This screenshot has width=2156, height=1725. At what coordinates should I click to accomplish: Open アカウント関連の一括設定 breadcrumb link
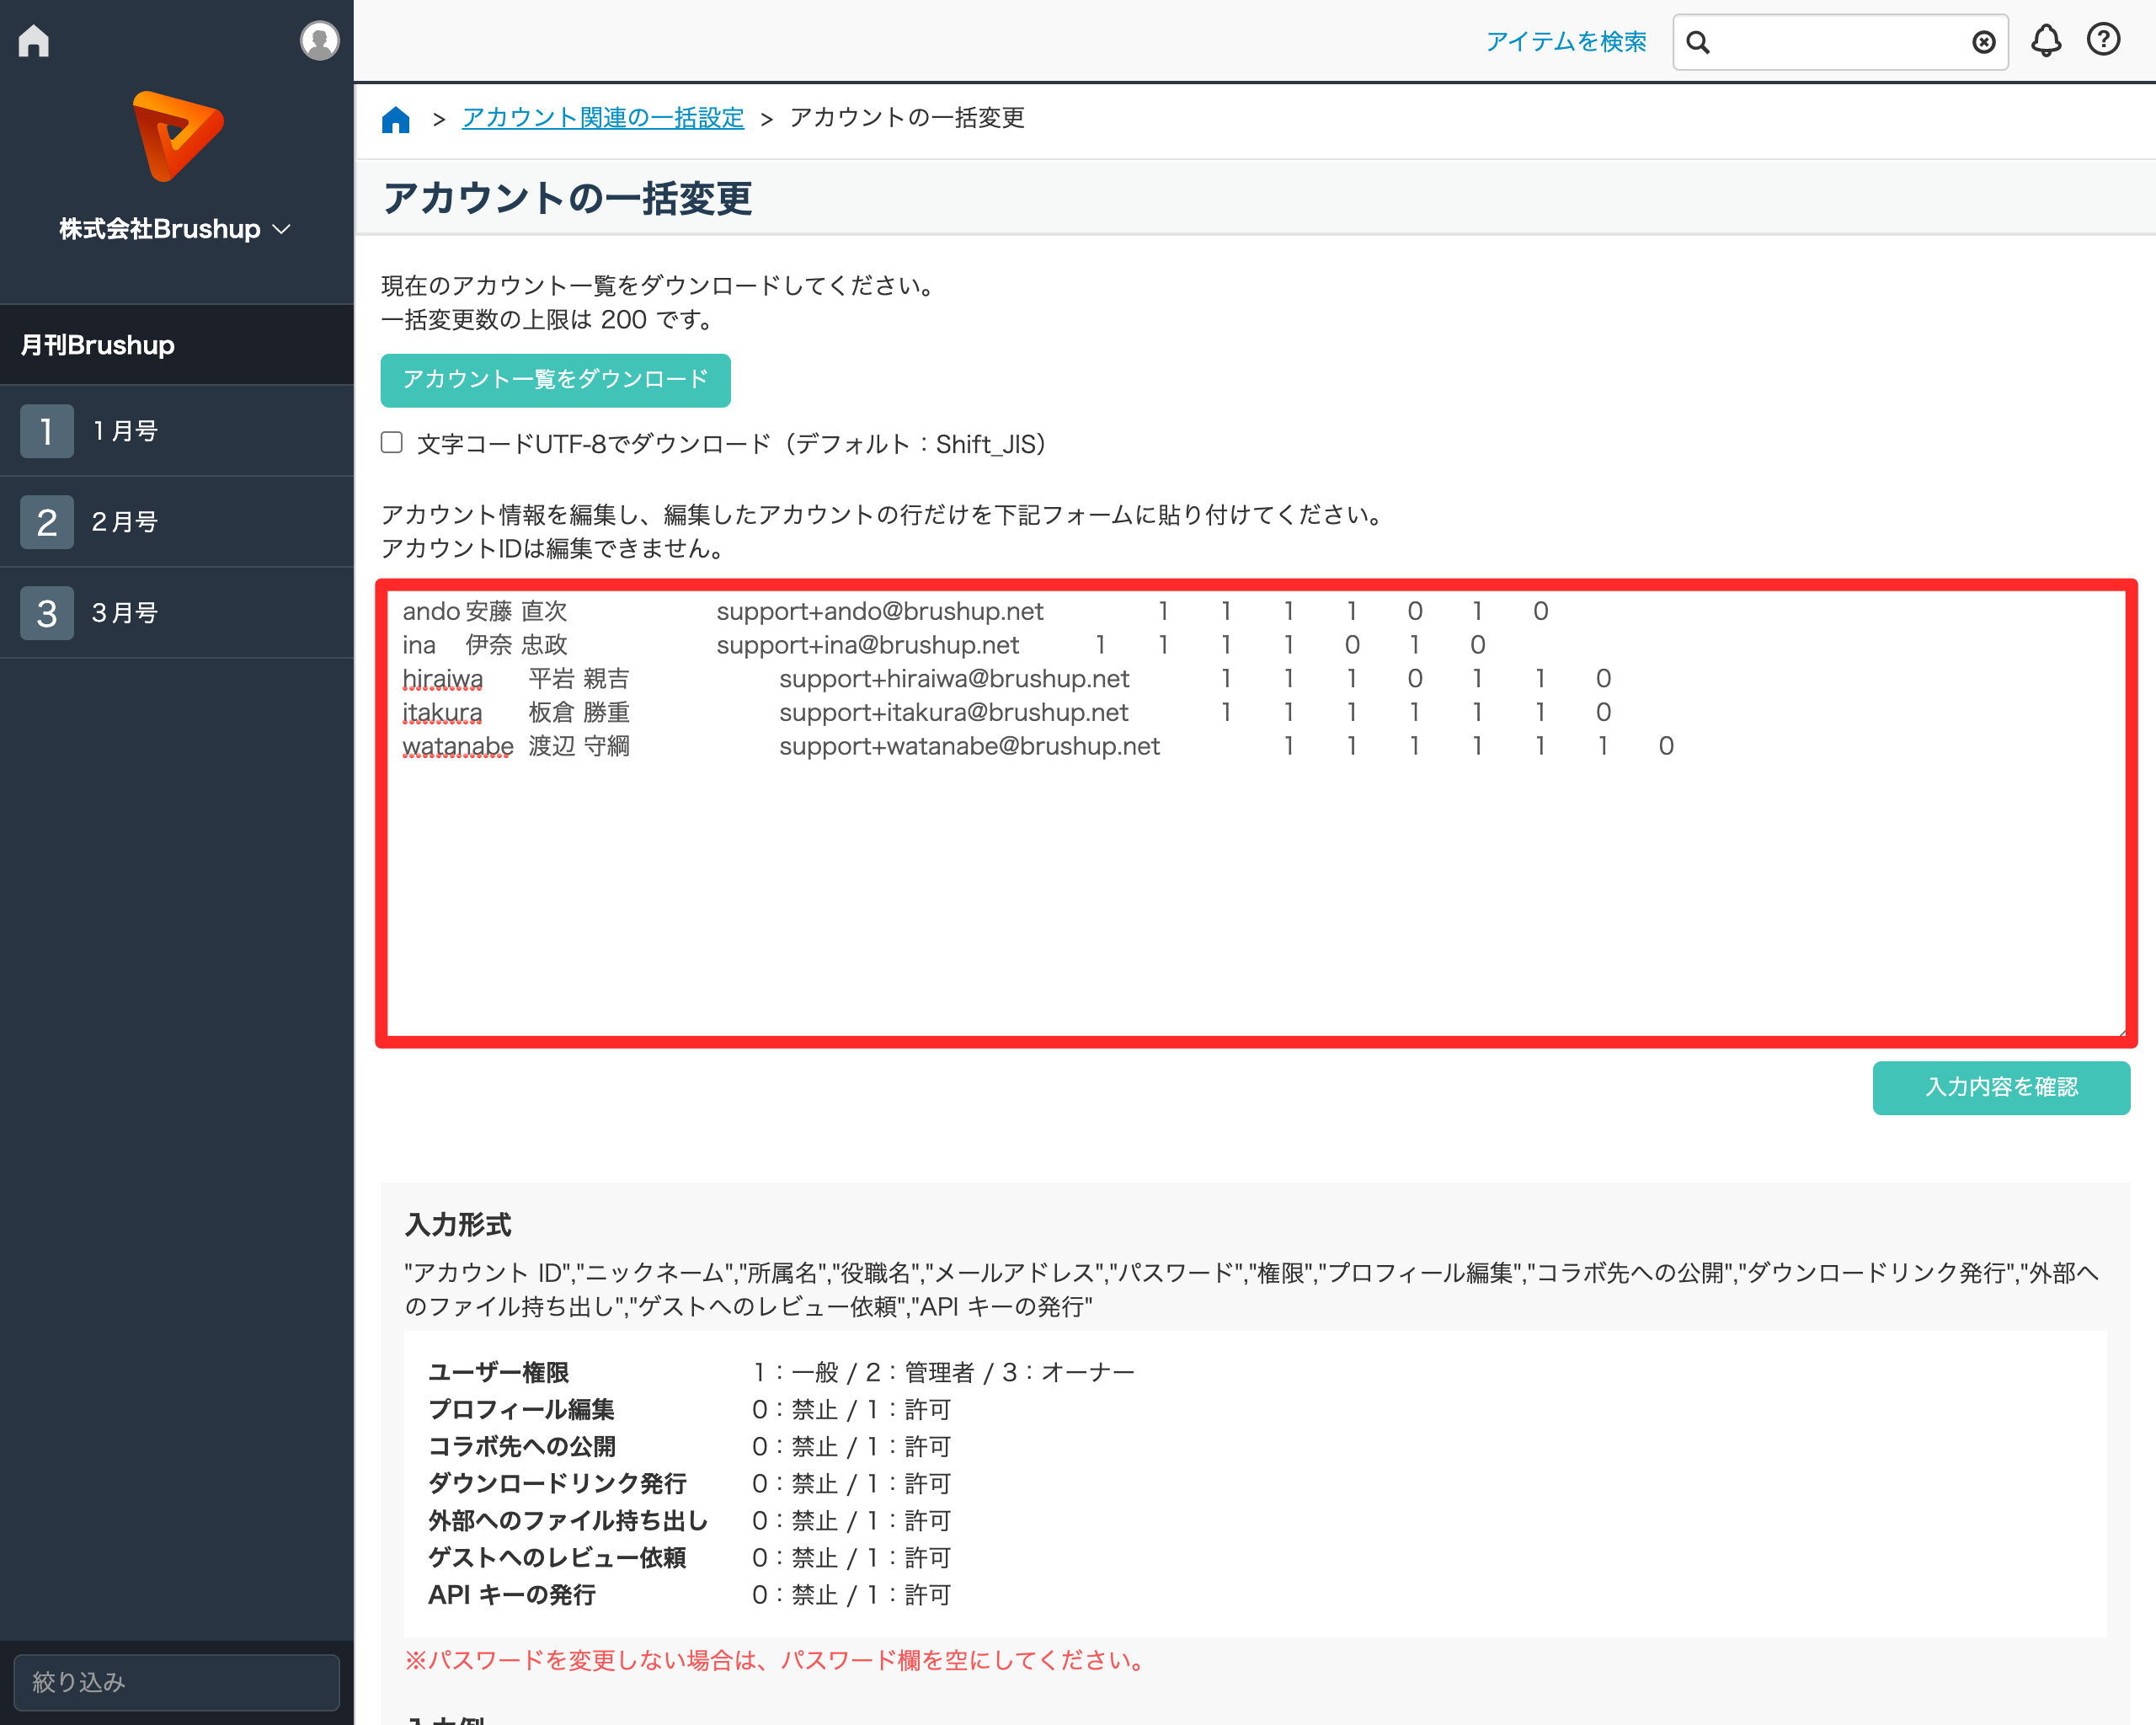pos(603,118)
